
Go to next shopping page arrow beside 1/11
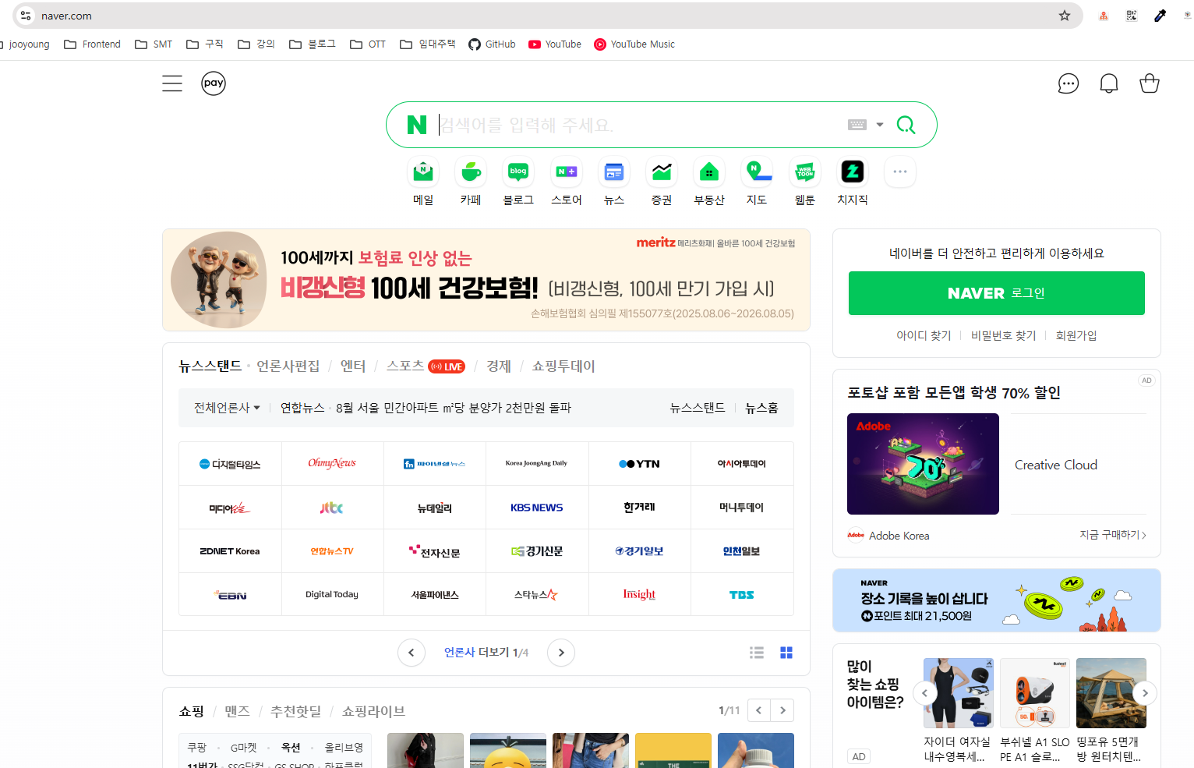click(782, 710)
